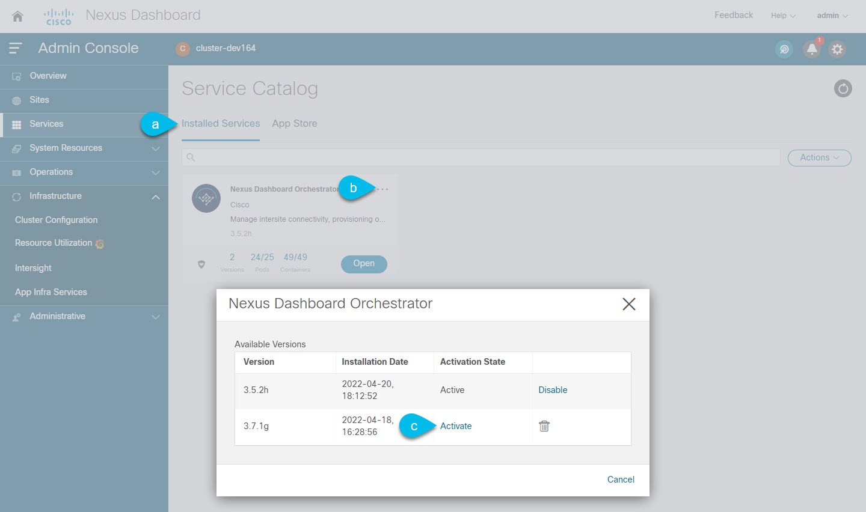866x512 pixels.
Task: Click the Overview sidebar icon
Action: click(x=17, y=76)
